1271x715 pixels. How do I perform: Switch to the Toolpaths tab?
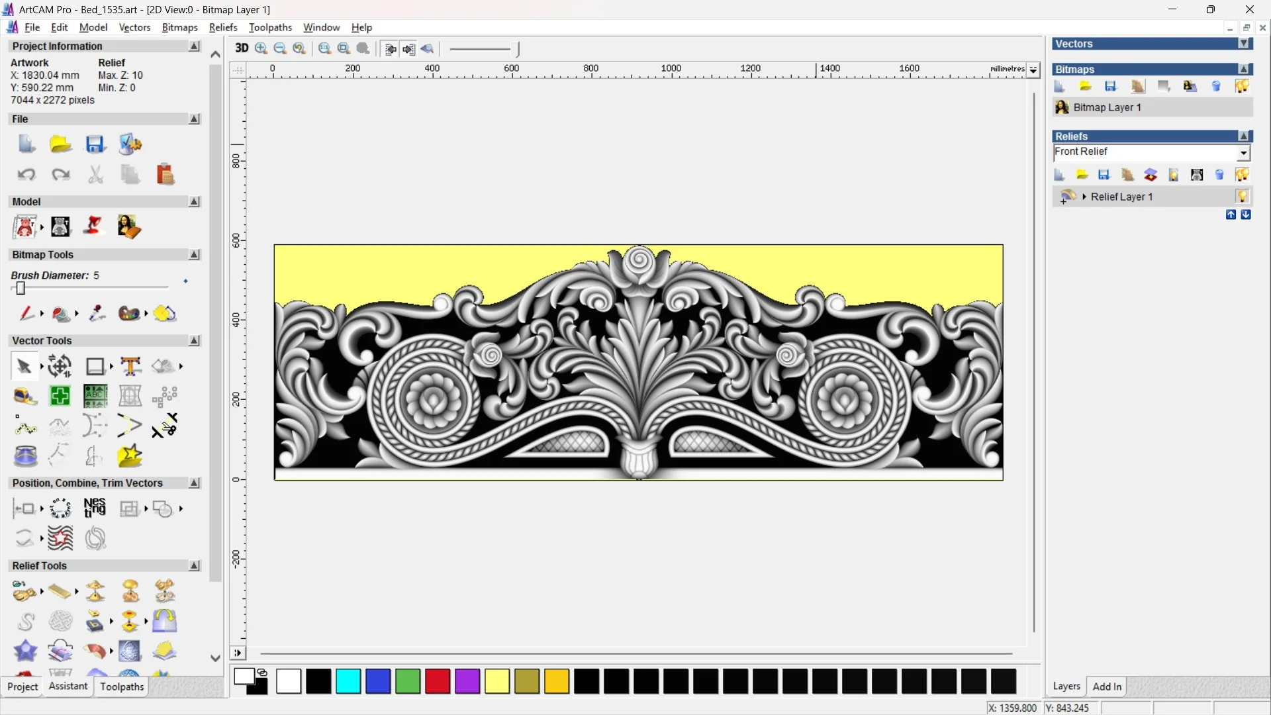[122, 687]
